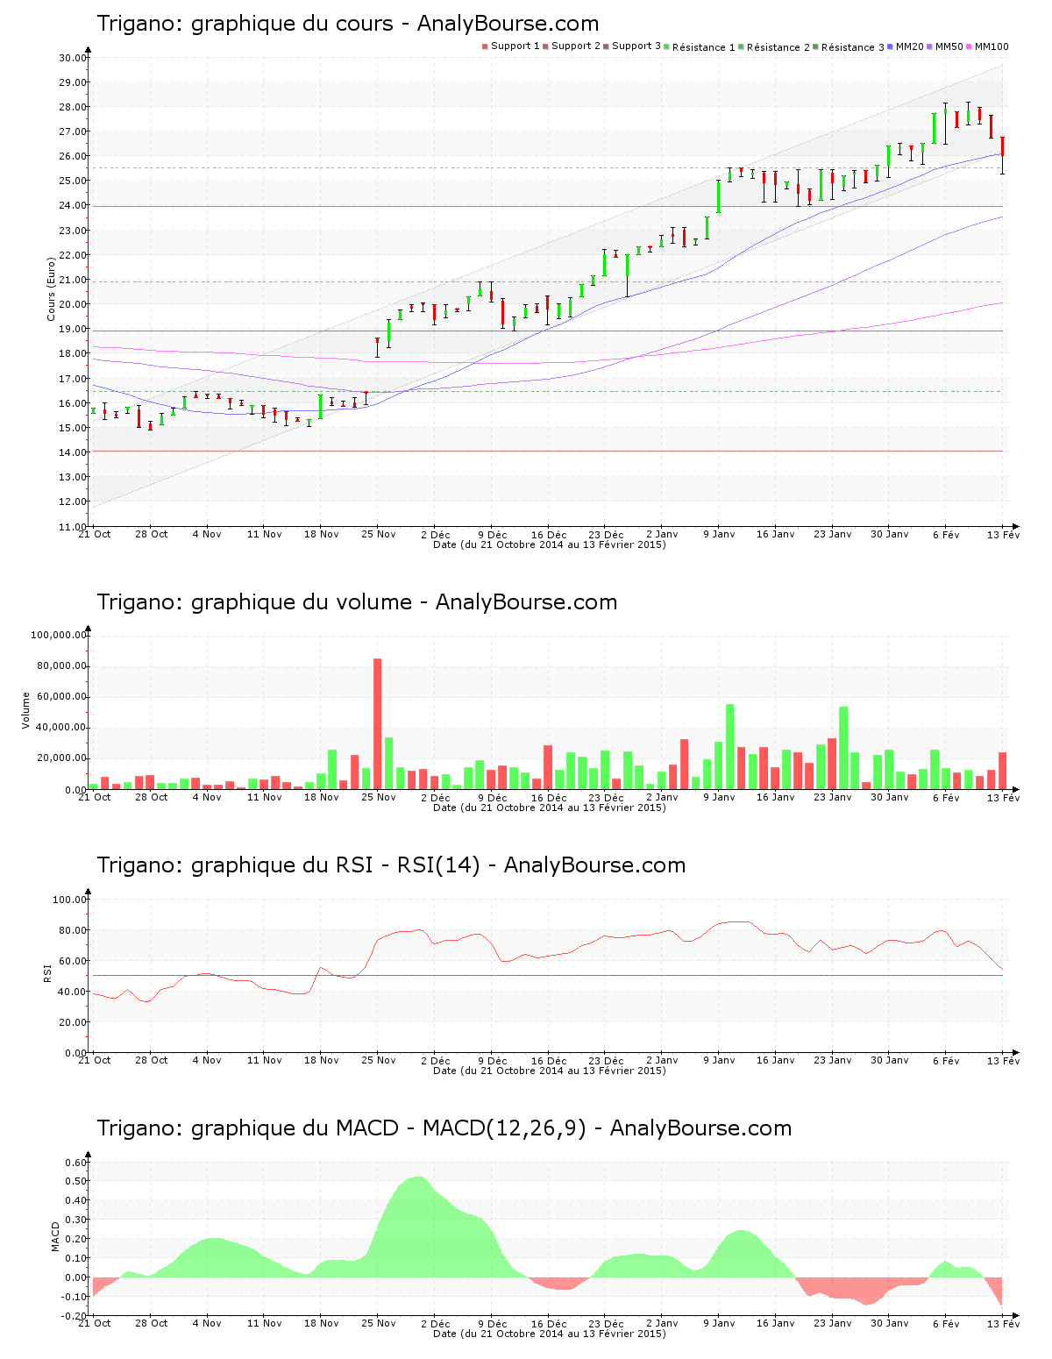Click the 11.00 price axis value
1052x1359 pixels.
(x=73, y=527)
